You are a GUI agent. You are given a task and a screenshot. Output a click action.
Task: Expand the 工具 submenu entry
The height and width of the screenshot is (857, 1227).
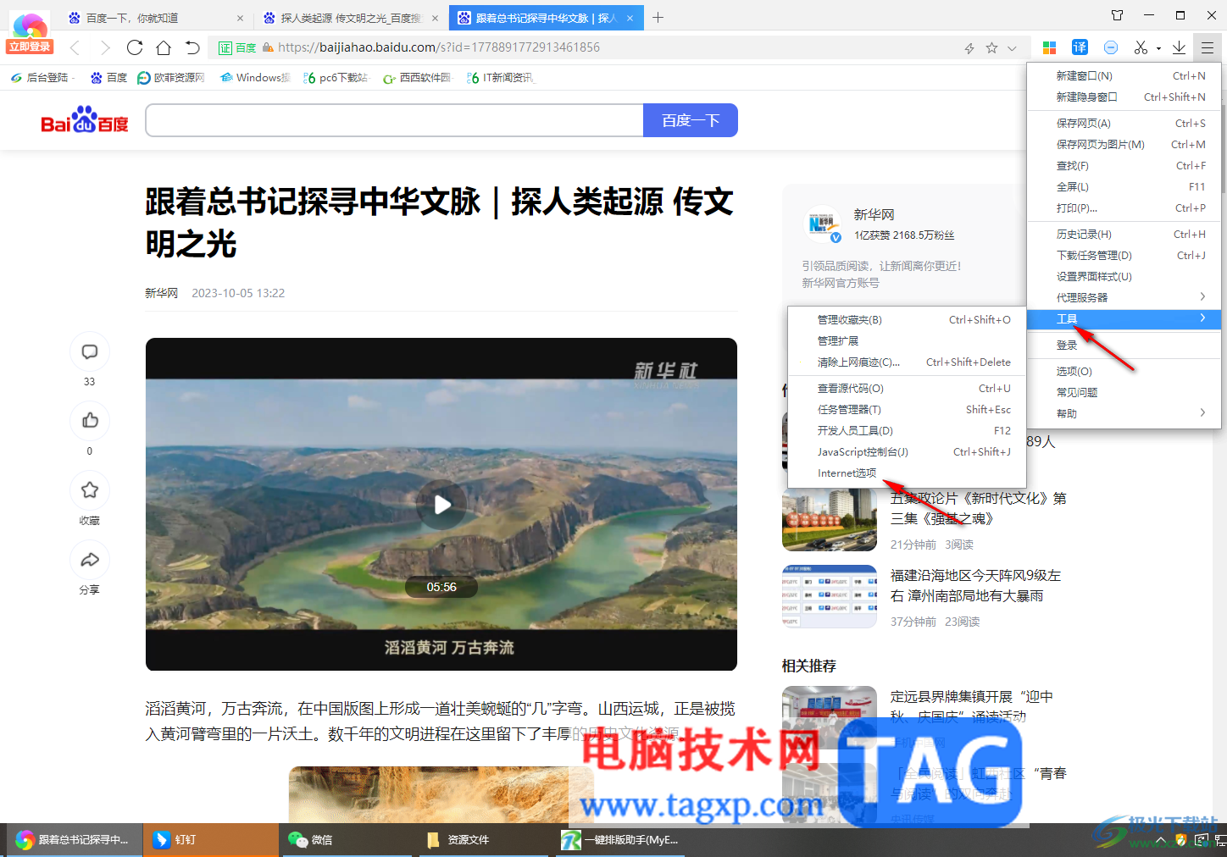1124,319
